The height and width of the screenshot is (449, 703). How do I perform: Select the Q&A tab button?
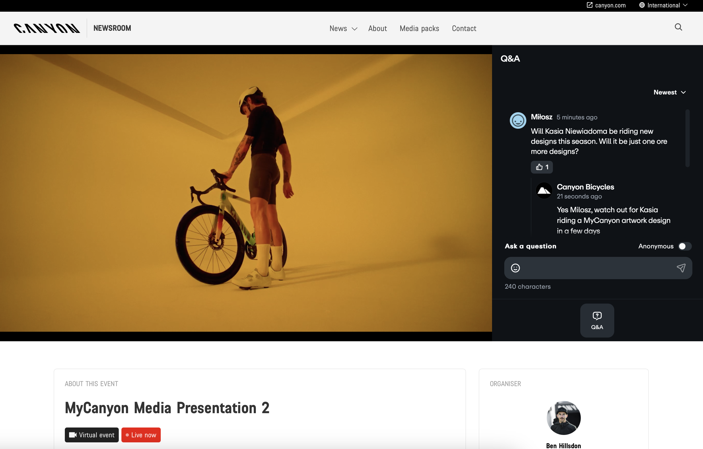pyautogui.click(x=597, y=320)
